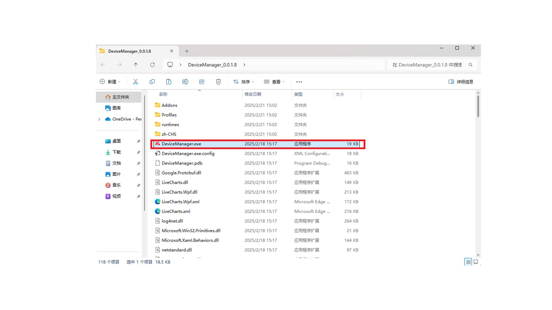Image resolution: width=552 pixels, height=310 pixels.
Task: Expand the OneDrive tree node
Action: coord(99,119)
